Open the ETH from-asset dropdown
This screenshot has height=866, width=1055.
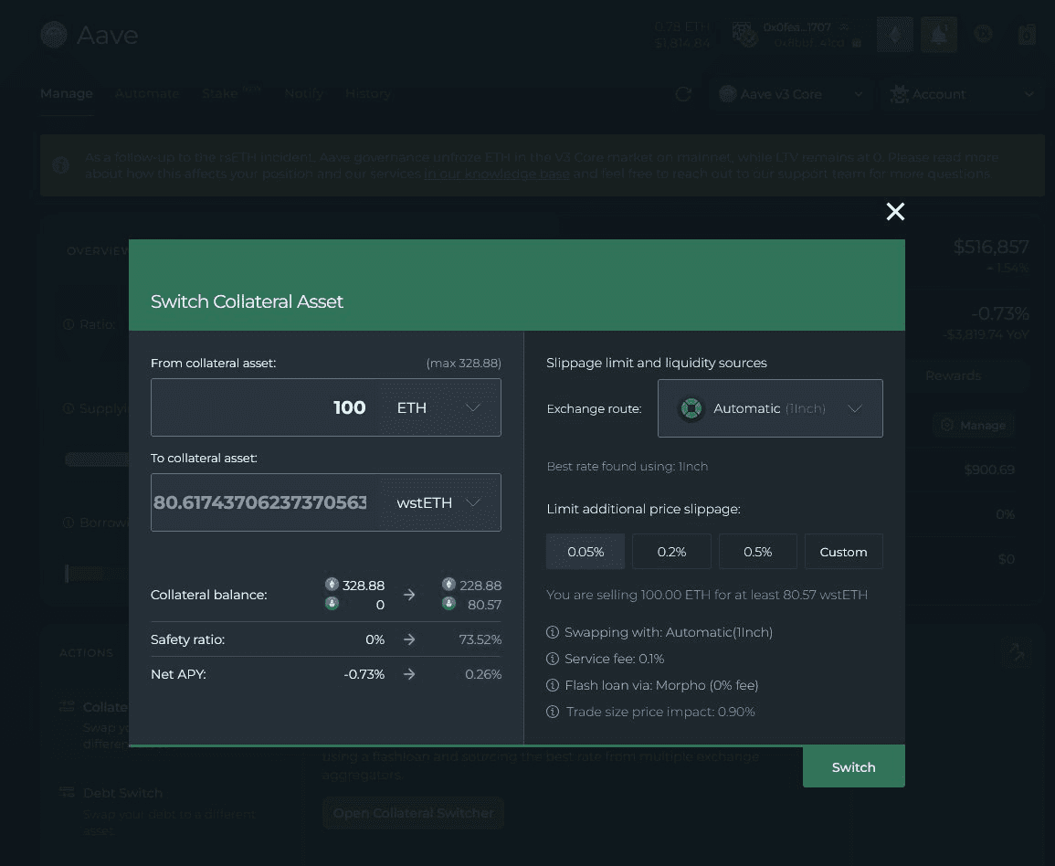[x=439, y=407]
